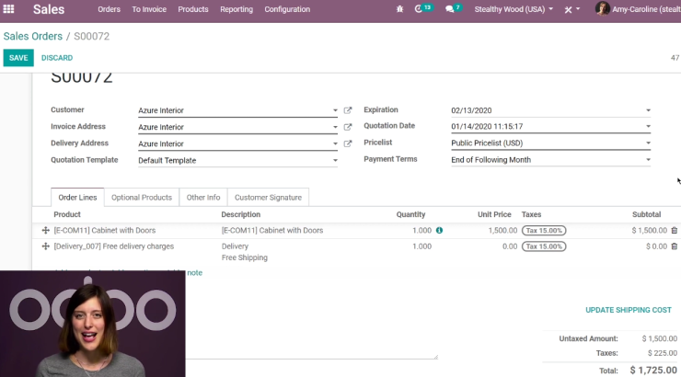Click the Quantity column header
The image size is (681, 377).
click(x=410, y=214)
